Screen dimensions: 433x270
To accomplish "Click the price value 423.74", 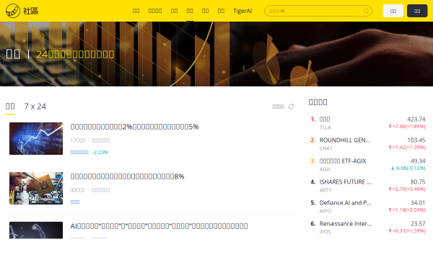I will pos(416,119).
